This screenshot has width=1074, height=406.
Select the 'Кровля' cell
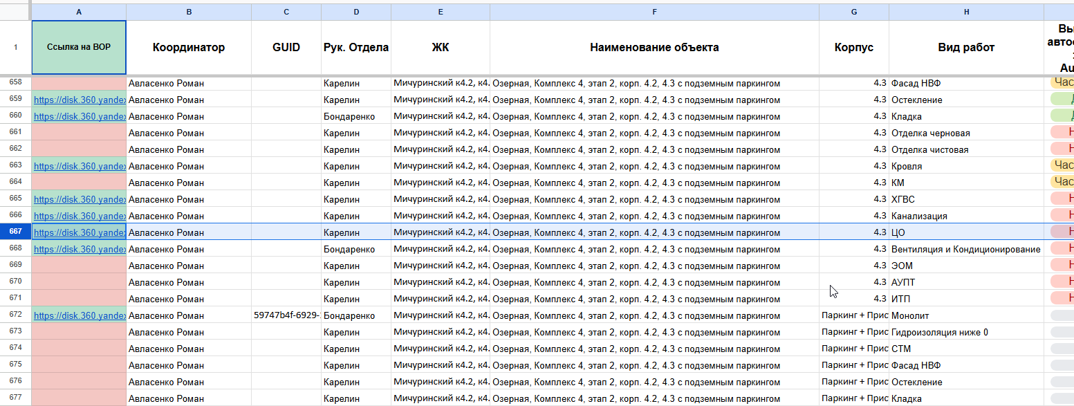click(967, 166)
